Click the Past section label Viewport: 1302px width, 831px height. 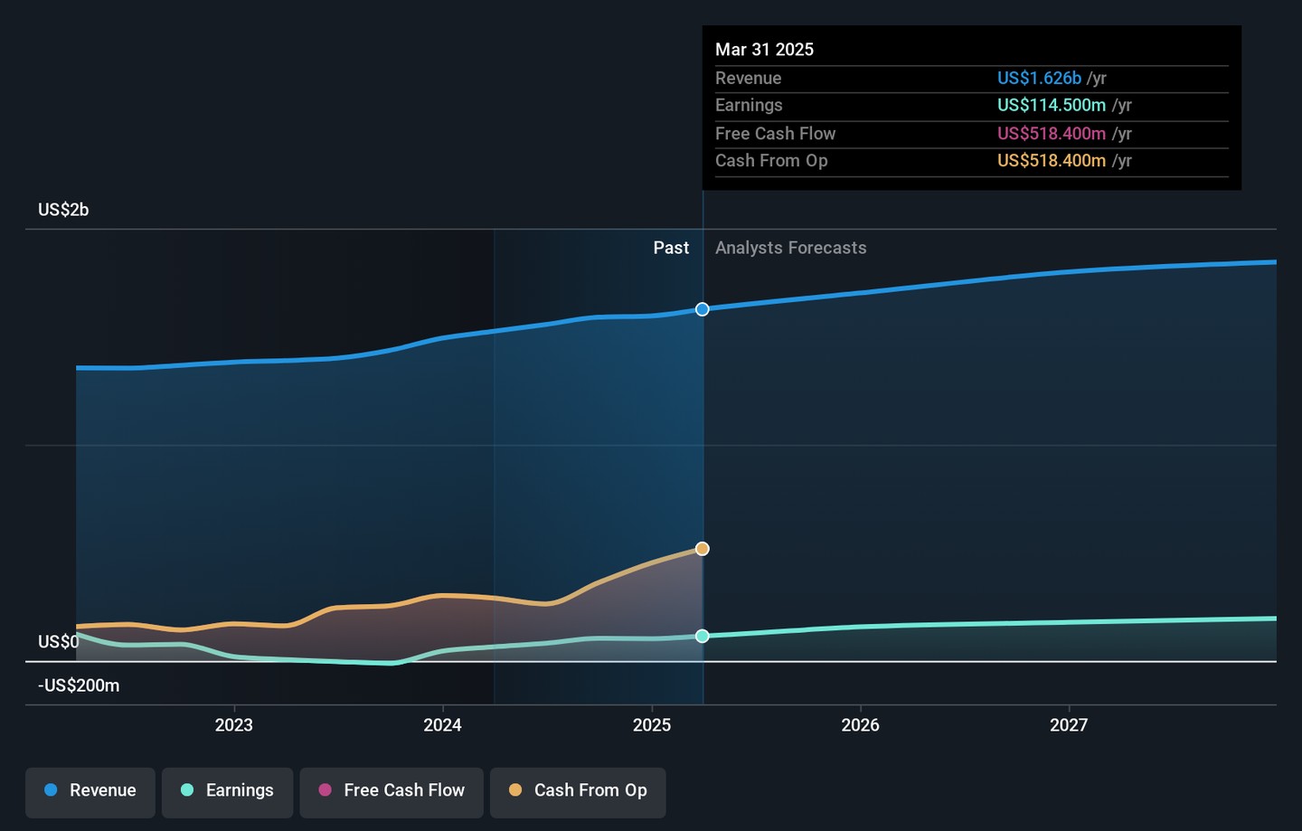671,248
